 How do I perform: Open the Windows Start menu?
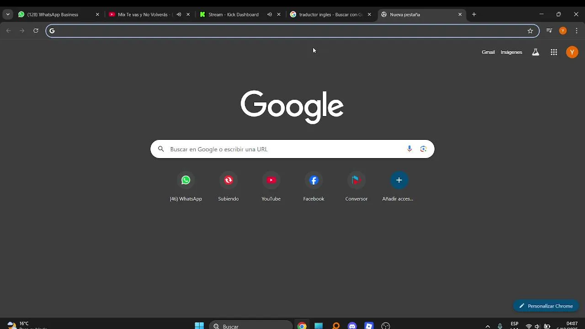(x=199, y=326)
